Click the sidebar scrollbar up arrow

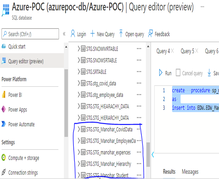66,47
